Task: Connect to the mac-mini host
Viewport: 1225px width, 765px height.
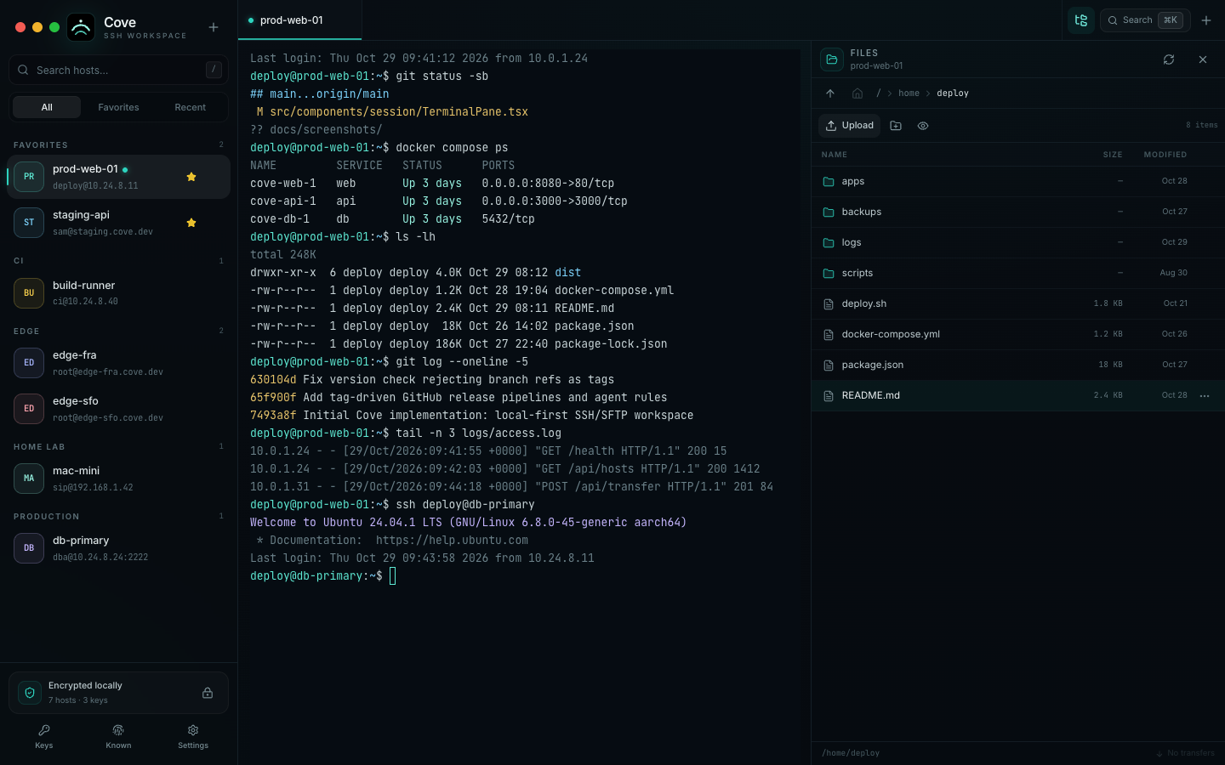Action: pyautogui.click(x=118, y=479)
